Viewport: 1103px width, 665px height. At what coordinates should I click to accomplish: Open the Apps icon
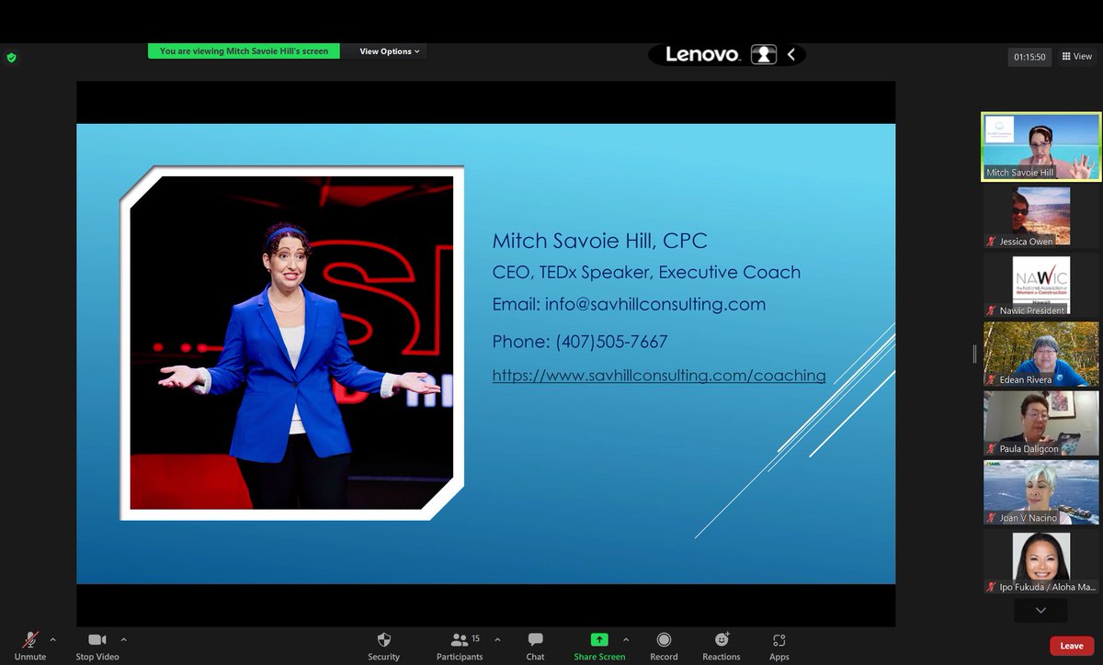(x=779, y=640)
